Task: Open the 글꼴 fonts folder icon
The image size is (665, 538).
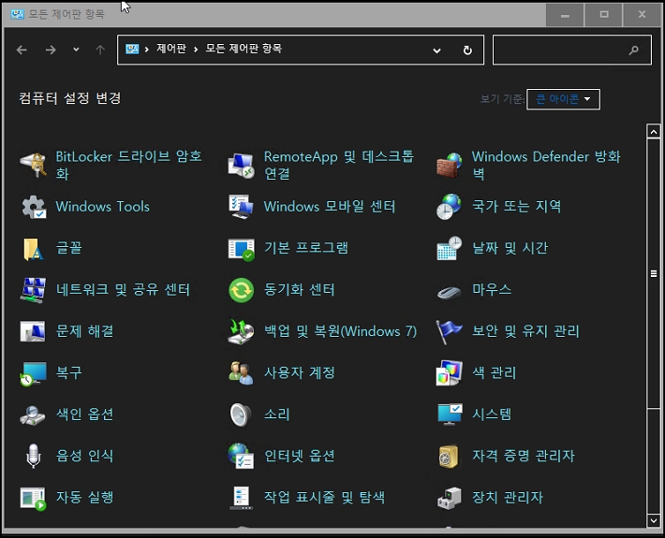Action: tap(33, 248)
